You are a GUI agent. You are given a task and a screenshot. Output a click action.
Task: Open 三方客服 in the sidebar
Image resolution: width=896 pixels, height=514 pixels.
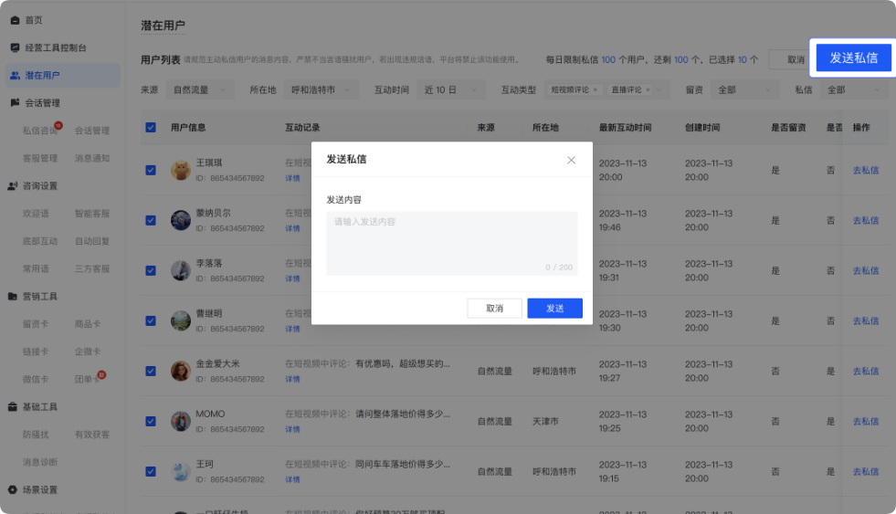click(92, 269)
